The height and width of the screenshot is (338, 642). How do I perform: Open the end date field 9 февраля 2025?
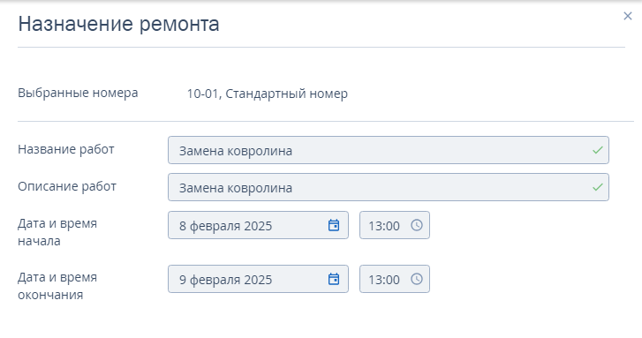pos(258,279)
